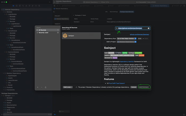Expand the Frameworks folder
Image resolution: width=186 pixels, height=116 pixels.
coord(3,90)
